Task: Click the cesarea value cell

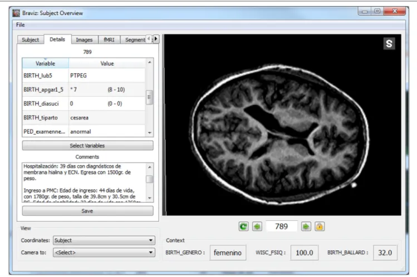Action: (107, 118)
